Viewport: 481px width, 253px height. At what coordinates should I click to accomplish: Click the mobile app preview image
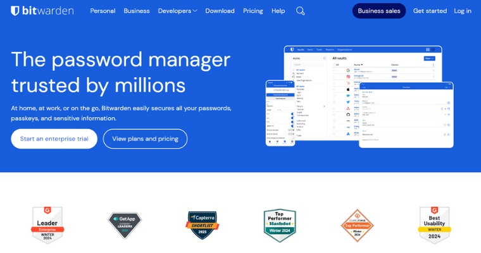tap(280, 113)
